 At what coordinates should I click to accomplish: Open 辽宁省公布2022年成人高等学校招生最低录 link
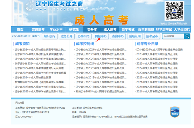(x=101, y=59)
